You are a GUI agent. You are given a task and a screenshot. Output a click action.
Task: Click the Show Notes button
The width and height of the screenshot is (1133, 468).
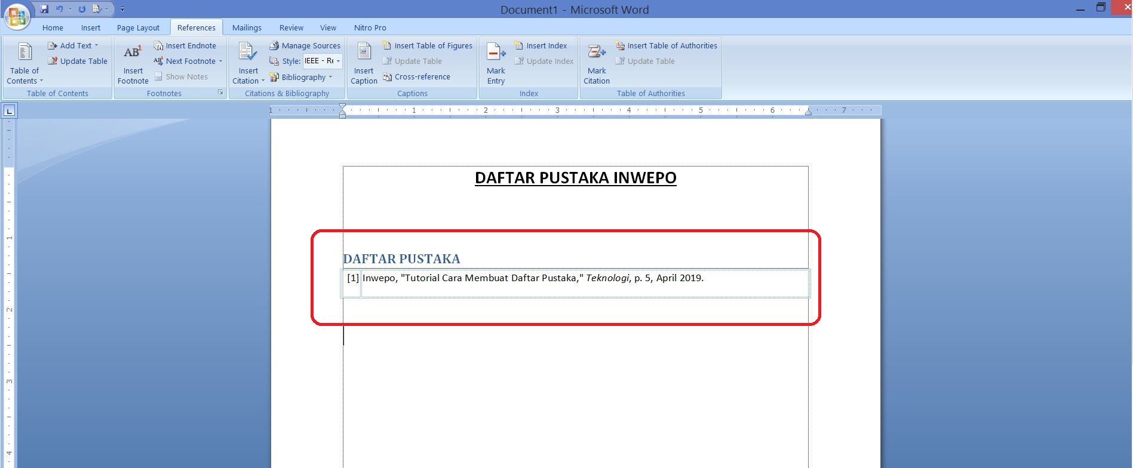click(181, 76)
